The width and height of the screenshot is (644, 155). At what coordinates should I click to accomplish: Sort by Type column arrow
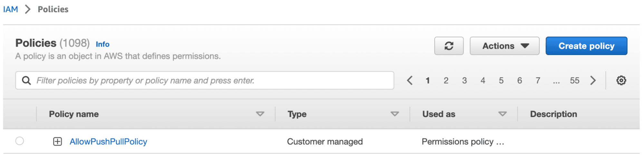(x=395, y=114)
